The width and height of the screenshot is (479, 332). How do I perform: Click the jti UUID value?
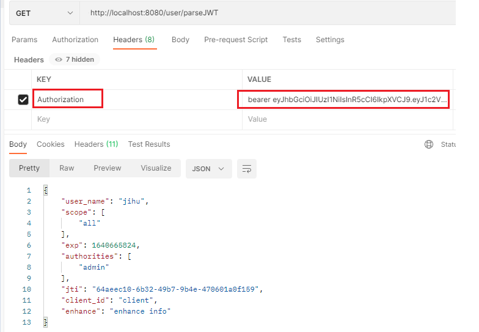point(176,289)
